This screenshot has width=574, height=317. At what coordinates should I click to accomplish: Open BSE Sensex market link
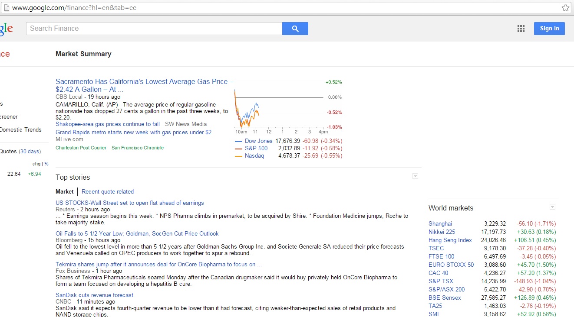[445, 298]
